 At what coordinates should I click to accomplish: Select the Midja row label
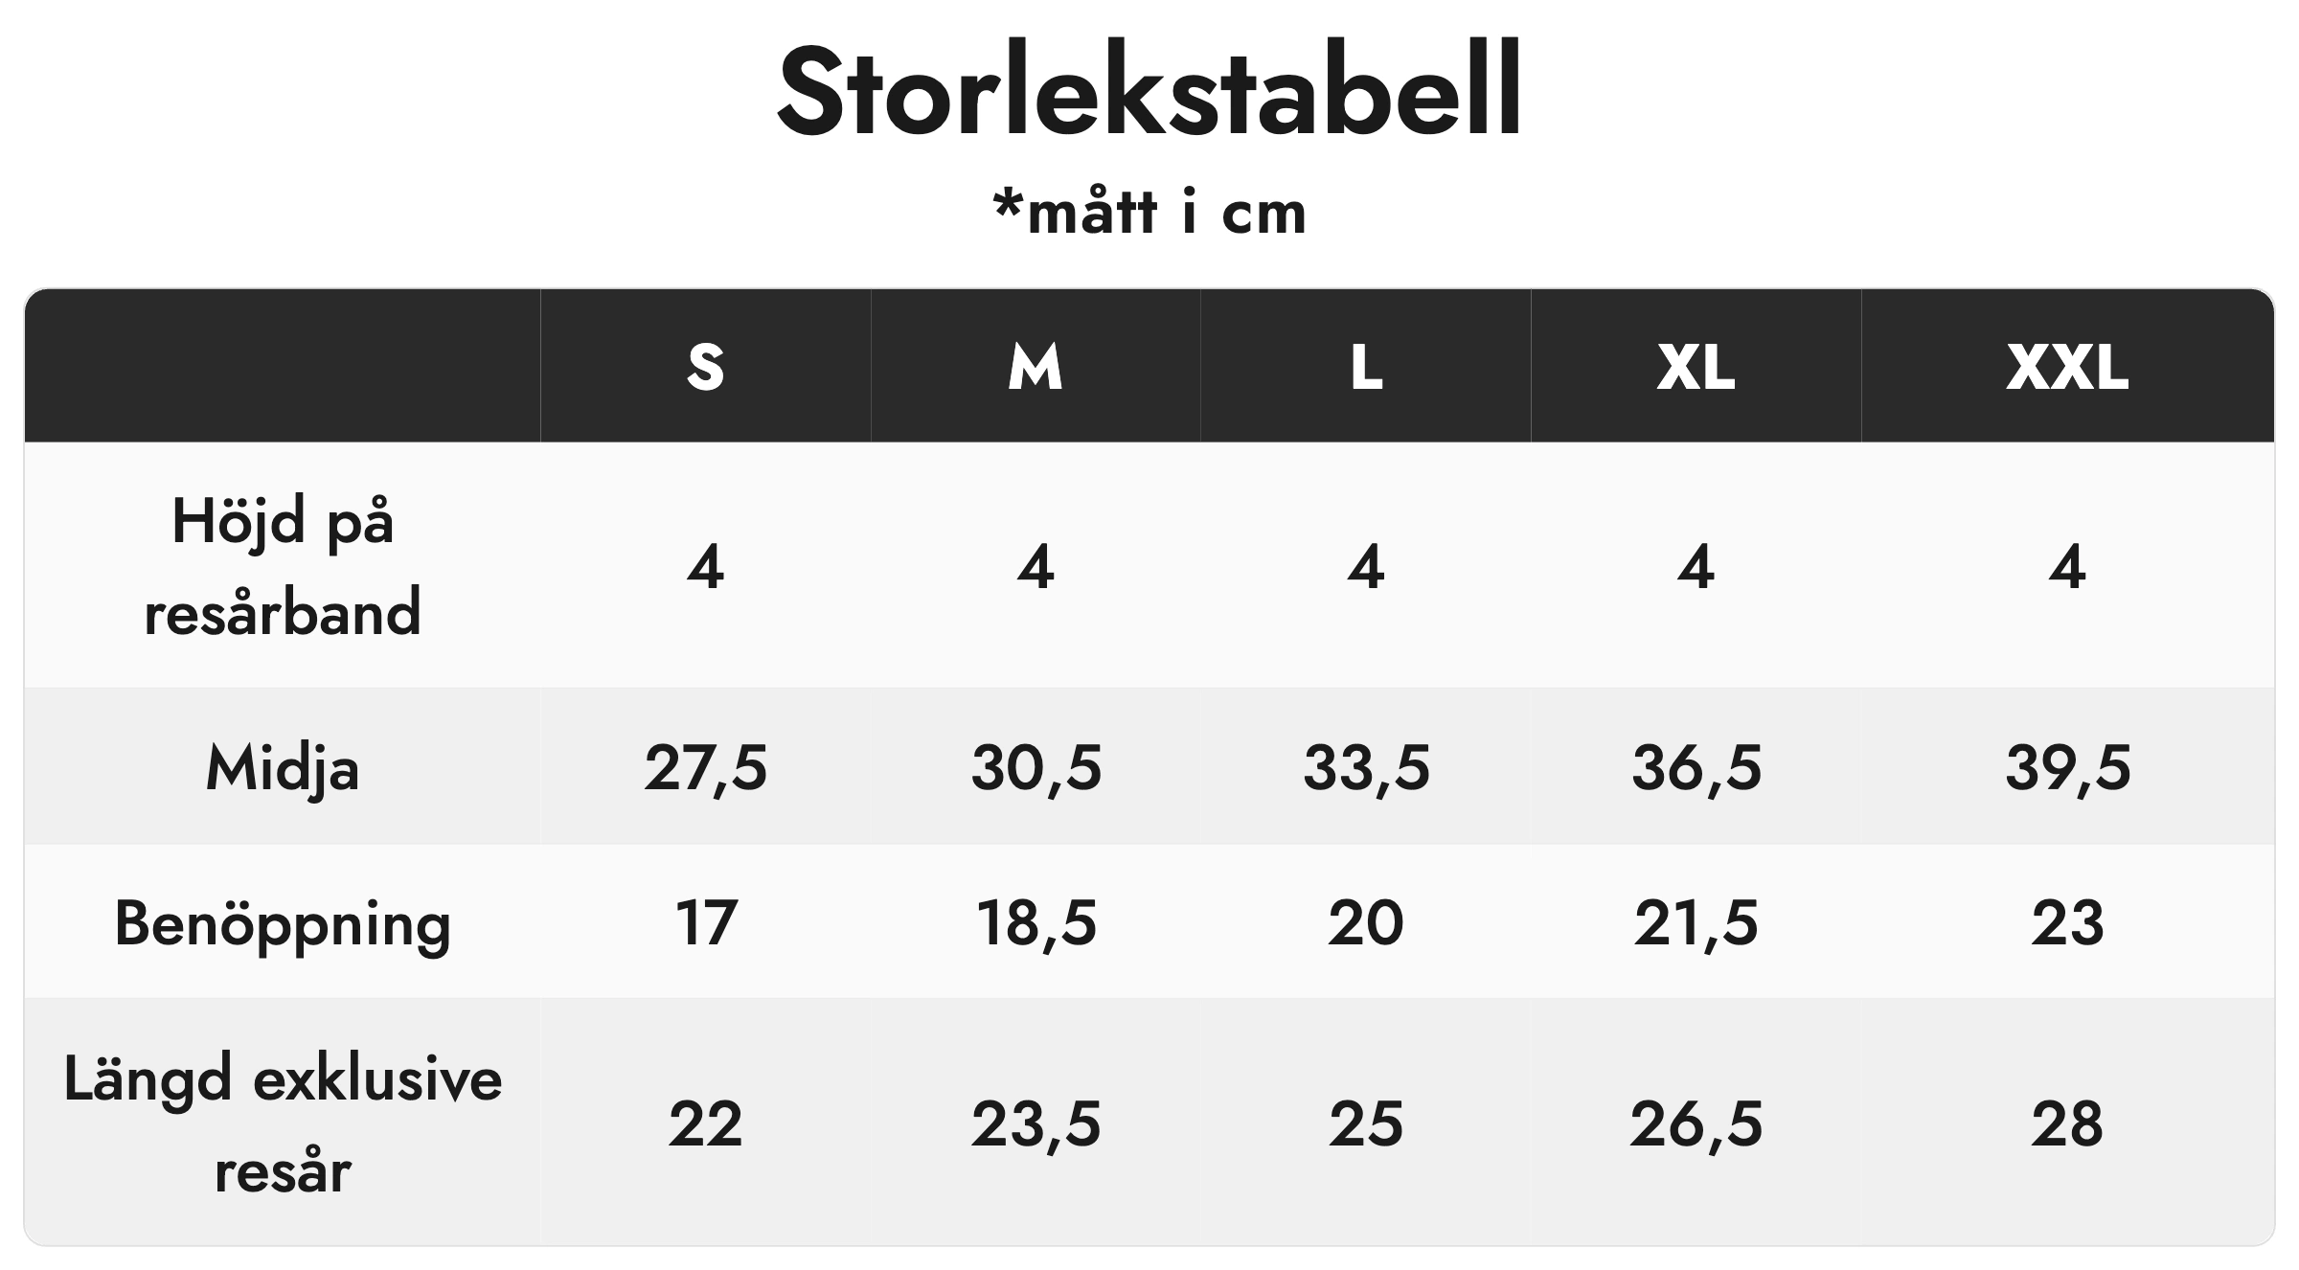pyautogui.click(x=283, y=767)
